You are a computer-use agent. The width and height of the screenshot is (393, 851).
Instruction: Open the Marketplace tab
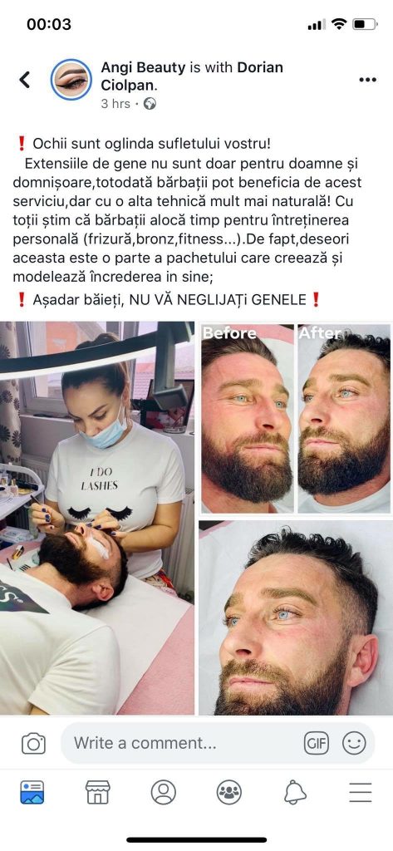tap(98, 793)
